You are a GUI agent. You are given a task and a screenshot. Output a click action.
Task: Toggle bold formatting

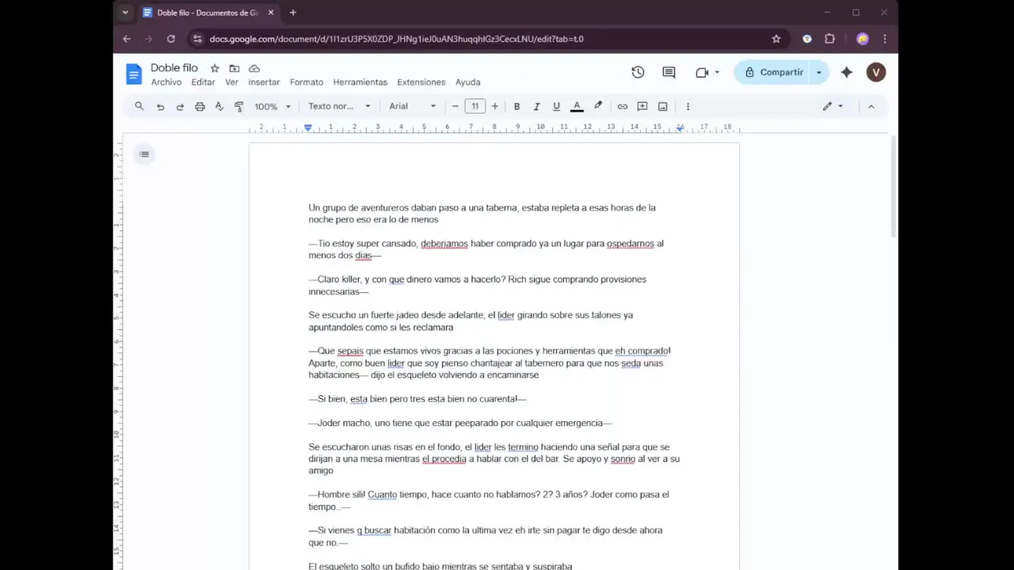pyautogui.click(x=517, y=106)
